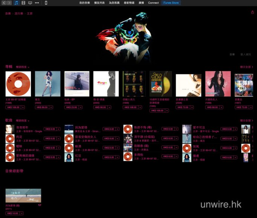Open the iPhone device icon
Image resolution: width=257 pixels, height=218 pixels.
pyautogui.click(x=46, y=3)
